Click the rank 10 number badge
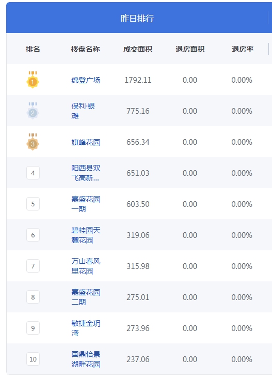This screenshot has width=272, height=376. click(x=33, y=359)
